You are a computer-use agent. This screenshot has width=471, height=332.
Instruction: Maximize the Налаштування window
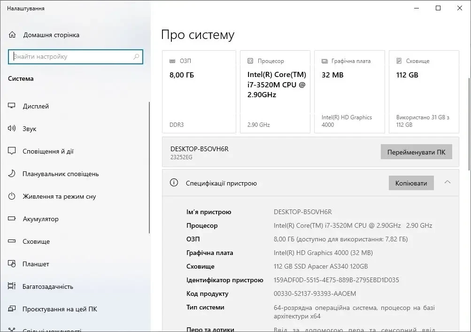pyautogui.click(x=438, y=8)
